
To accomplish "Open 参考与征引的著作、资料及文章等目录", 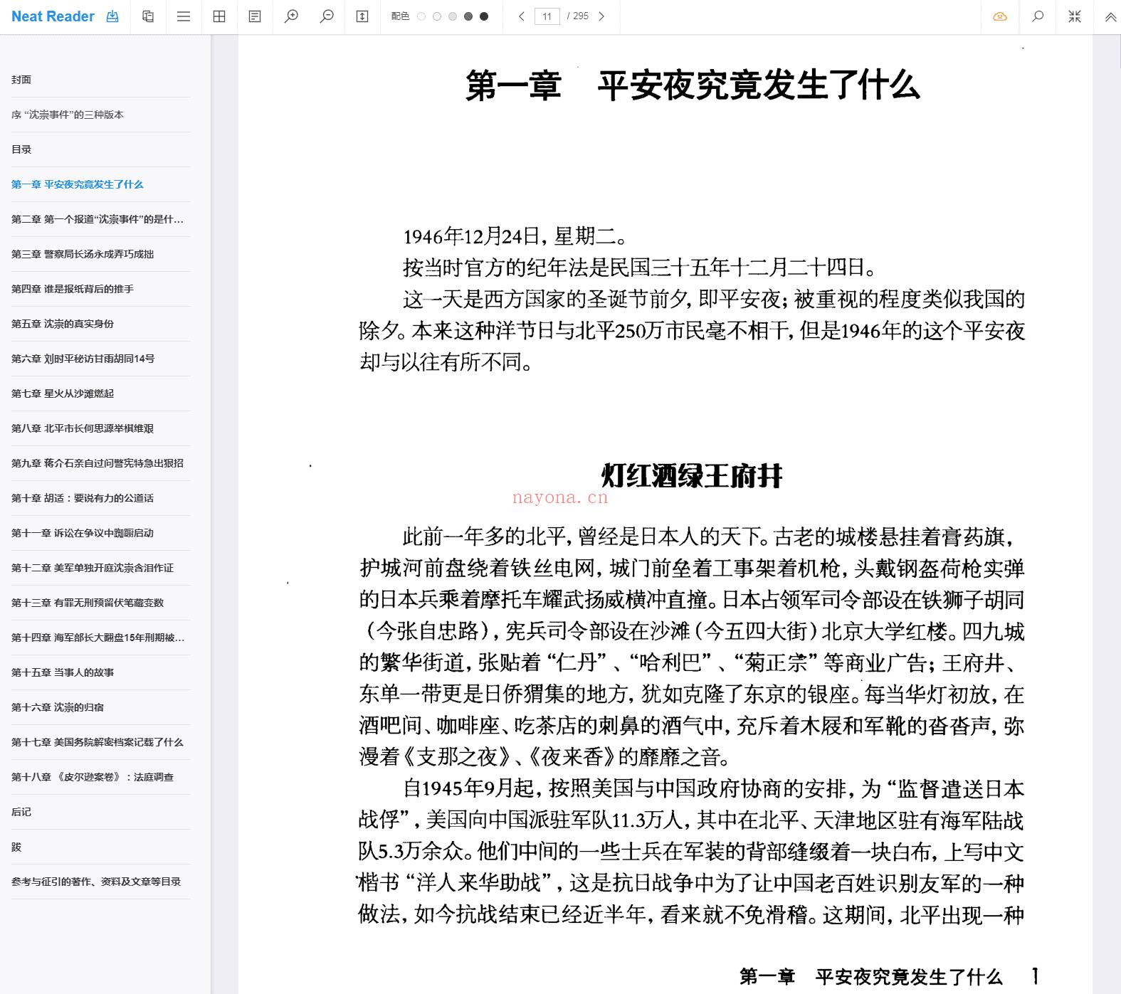I will coord(101,882).
